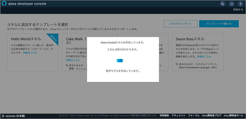
Task: Click the square account icon in header
Action: (x=232, y=4)
